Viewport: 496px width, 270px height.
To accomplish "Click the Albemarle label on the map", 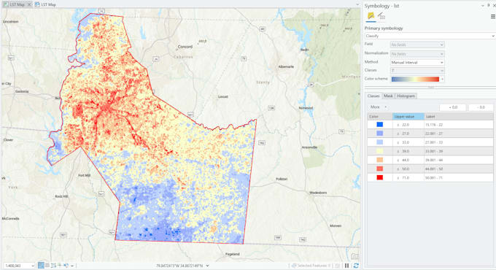I will 286,67.
